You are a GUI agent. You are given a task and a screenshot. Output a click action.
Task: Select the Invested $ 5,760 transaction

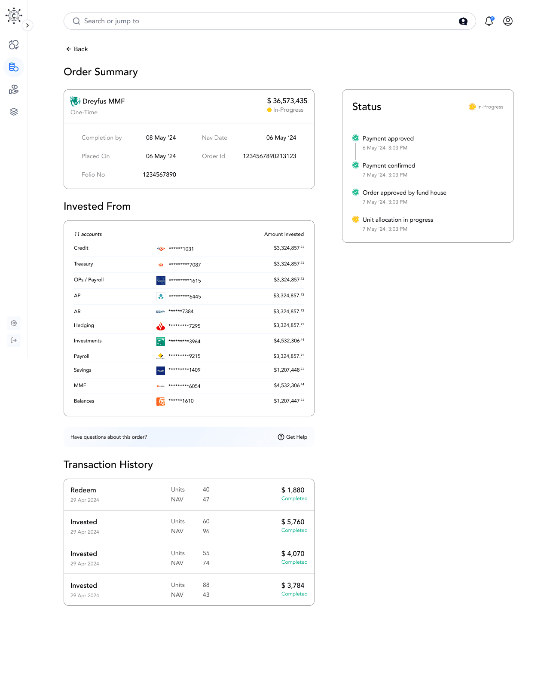[189, 526]
